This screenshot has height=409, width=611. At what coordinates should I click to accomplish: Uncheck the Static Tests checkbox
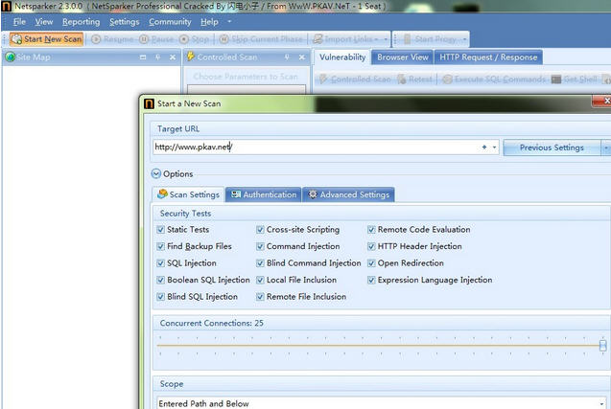pyautogui.click(x=160, y=230)
